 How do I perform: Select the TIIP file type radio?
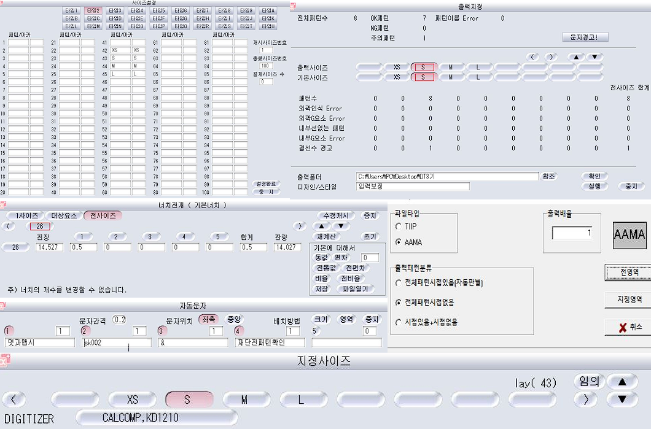coord(399,226)
